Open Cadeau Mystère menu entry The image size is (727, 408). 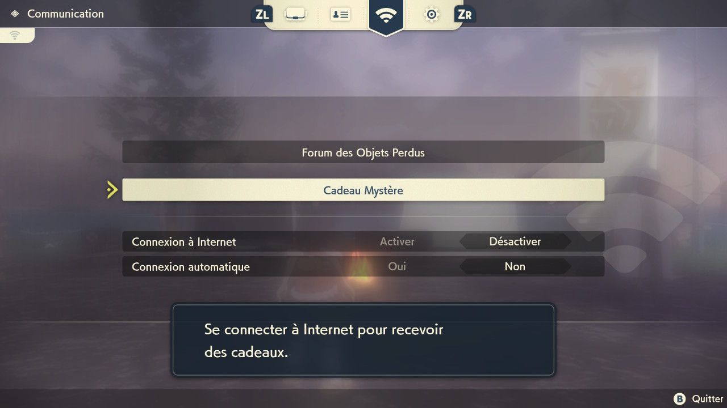click(x=363, y=190)
